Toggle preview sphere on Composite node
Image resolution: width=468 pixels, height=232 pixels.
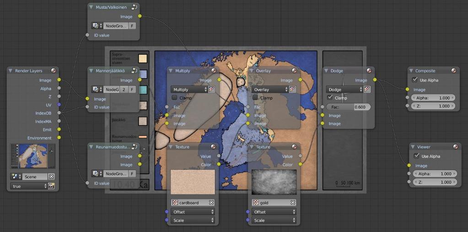coord(454,71)
